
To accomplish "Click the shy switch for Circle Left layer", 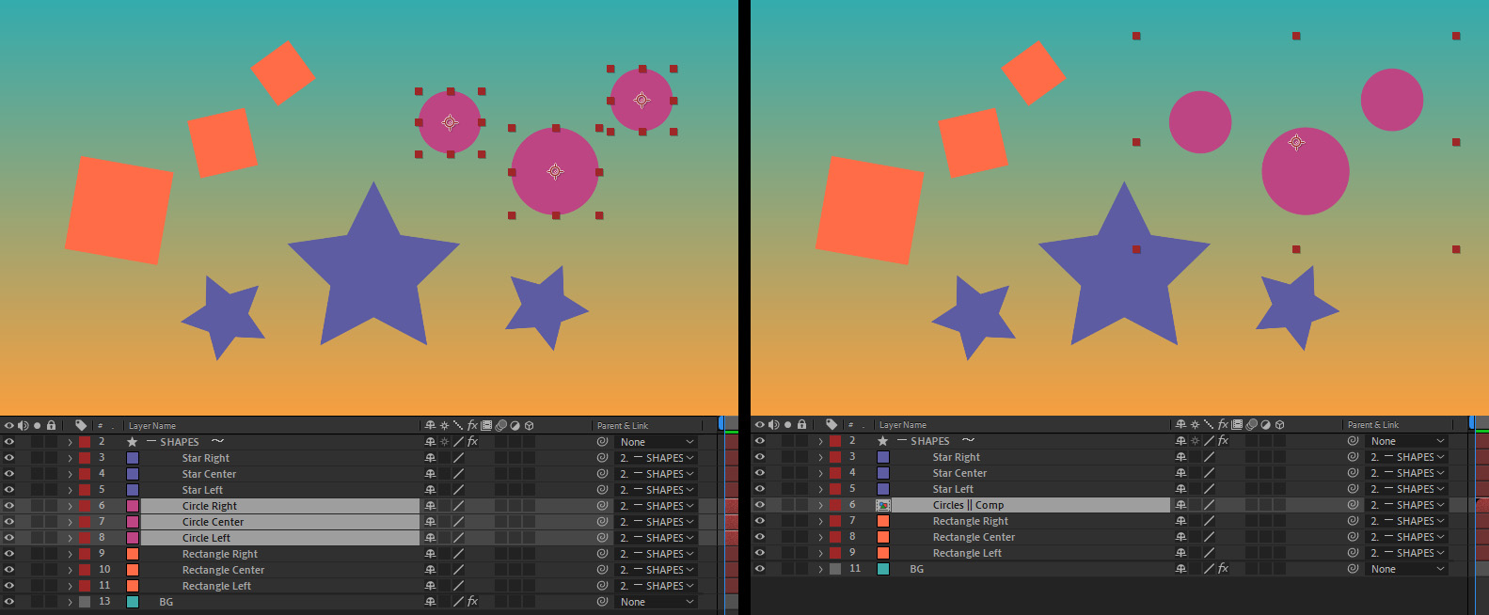I will point(430,538).
